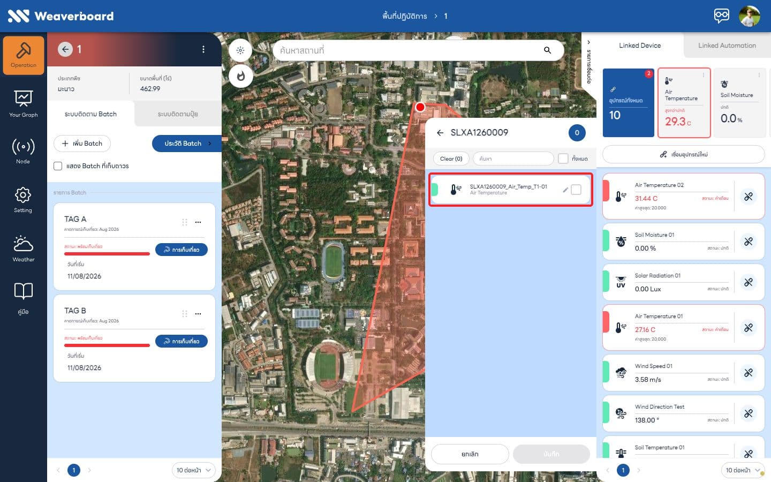The height and width of the screenshot is (482, 771).
Task: Unlink the Wind Direction Test device
Action: pyautogui.click(x=749, y=413)
